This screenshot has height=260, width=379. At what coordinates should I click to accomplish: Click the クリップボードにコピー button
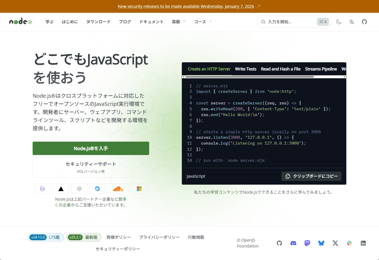click(x=311, y=176)
